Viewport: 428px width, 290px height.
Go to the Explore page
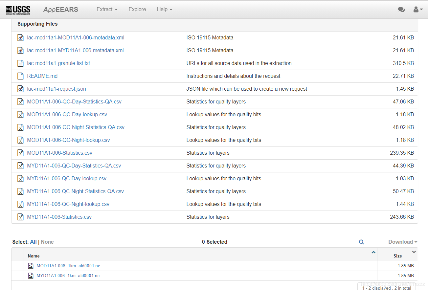pos(137,10)
